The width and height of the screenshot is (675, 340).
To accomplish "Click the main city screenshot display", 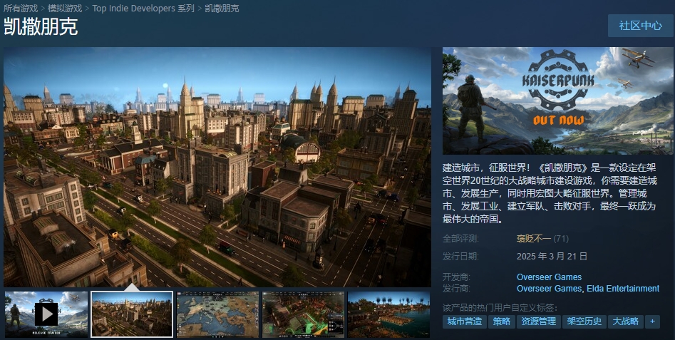I will tap(217, 167).
